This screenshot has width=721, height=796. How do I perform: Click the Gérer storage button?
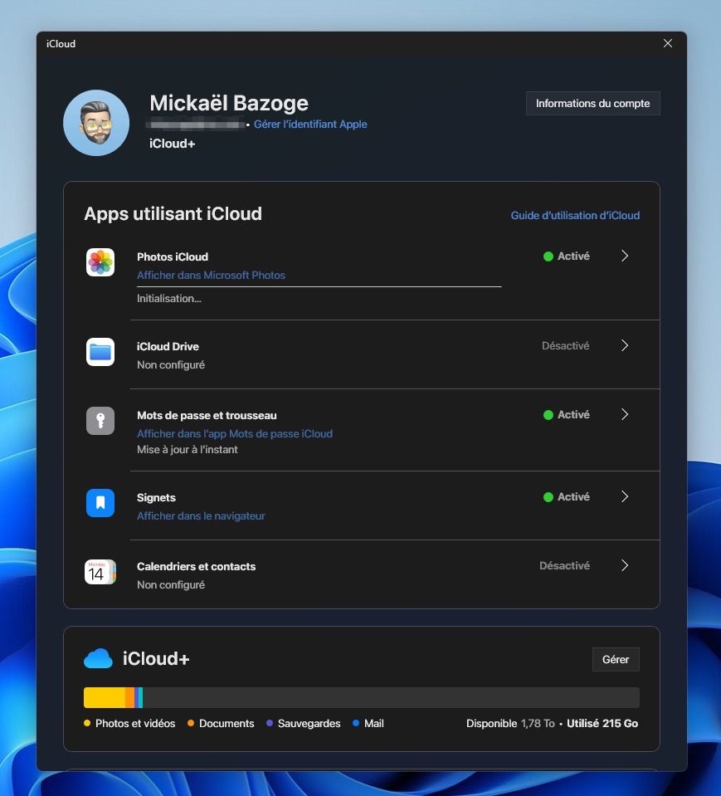pos(616,659)
